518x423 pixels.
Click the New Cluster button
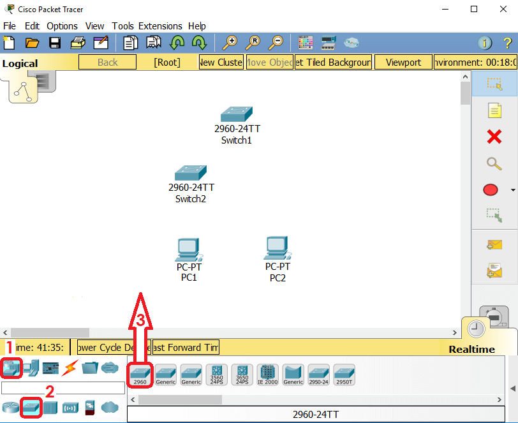(221, 62)
